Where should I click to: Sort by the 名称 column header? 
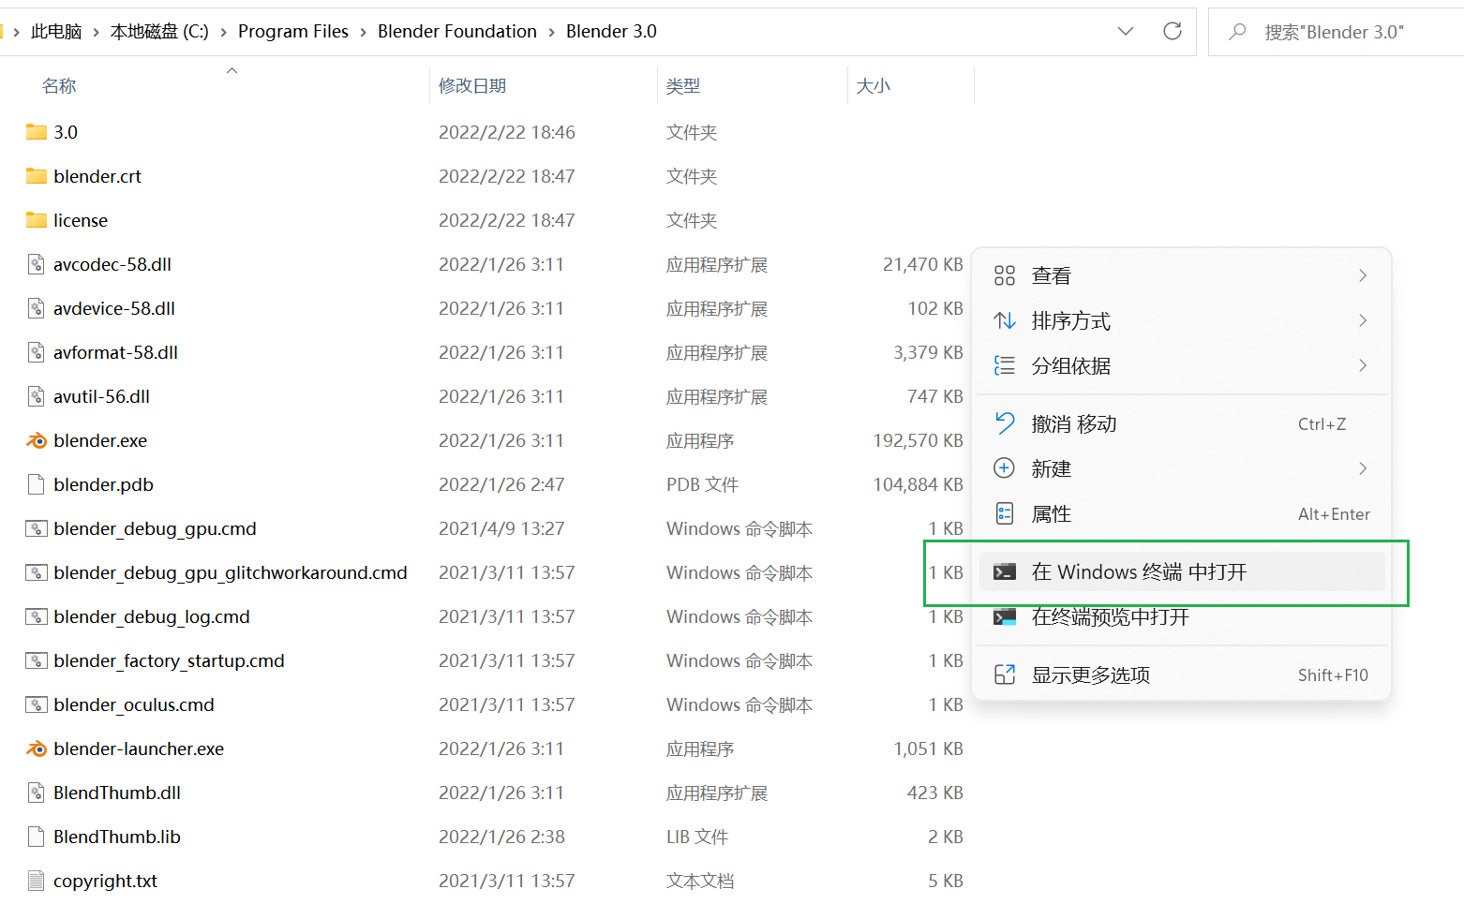coord(59,85)
